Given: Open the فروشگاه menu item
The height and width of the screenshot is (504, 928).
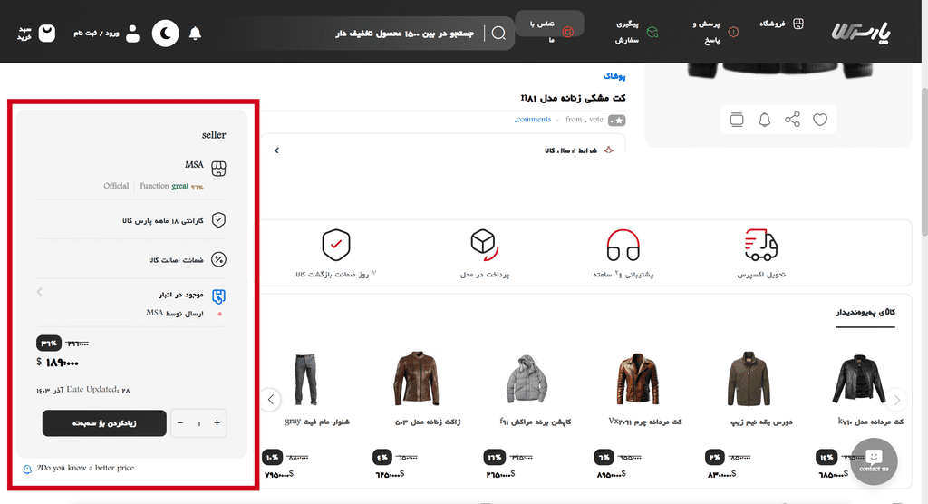Looking at the screenshot, I should (x=772, y=24).
